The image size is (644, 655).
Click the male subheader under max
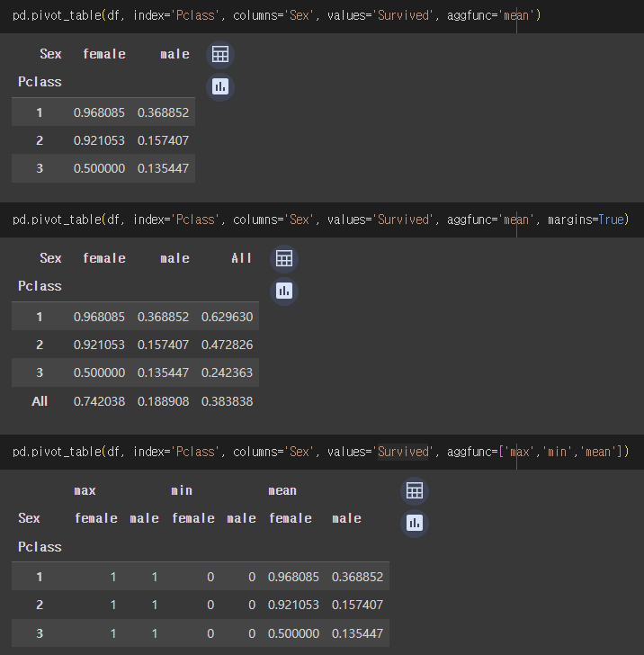tap(144, 518)
